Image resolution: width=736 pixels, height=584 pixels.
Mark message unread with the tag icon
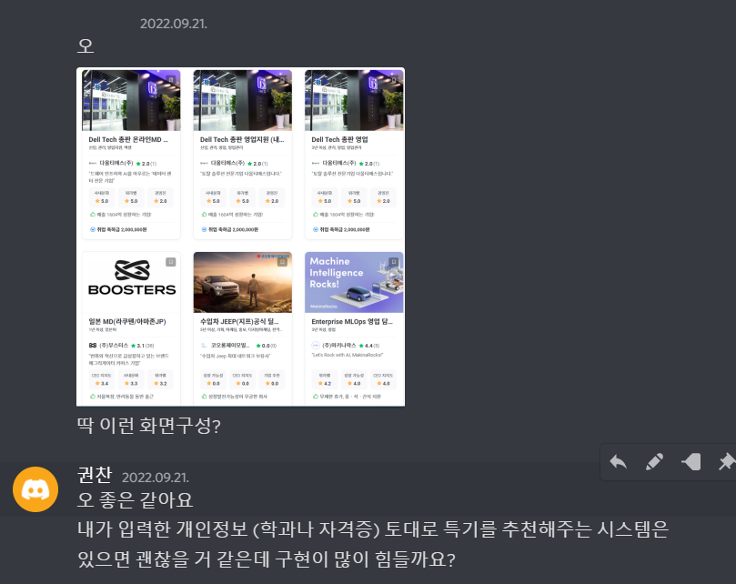tap(691, 462)
